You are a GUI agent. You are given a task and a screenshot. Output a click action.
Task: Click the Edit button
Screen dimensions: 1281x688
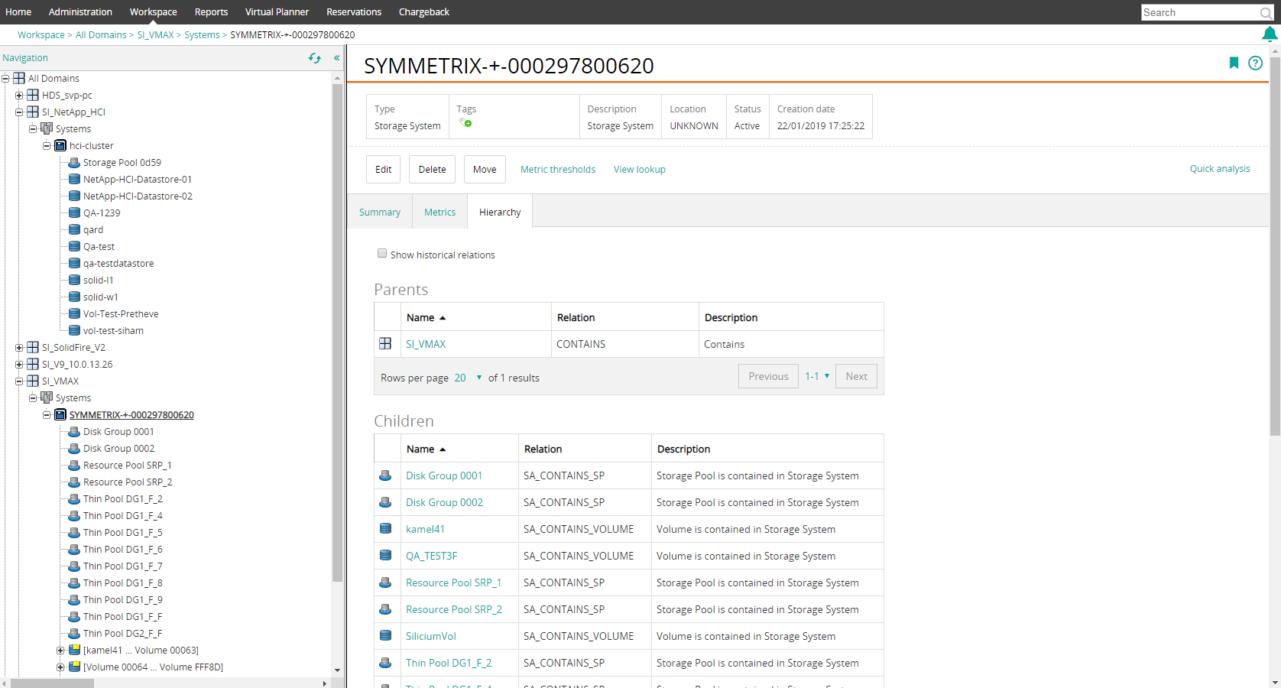click(x=384, y=170)
